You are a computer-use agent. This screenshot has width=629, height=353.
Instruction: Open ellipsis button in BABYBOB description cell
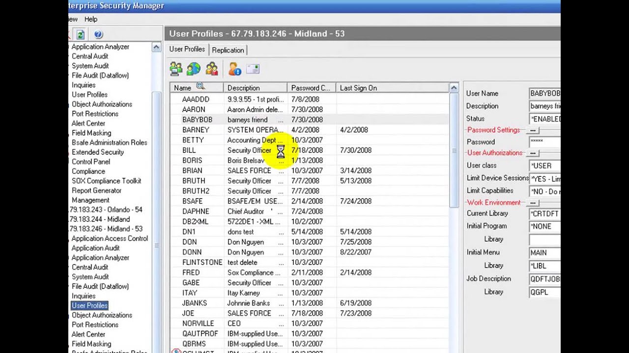(x=281, y=120)
